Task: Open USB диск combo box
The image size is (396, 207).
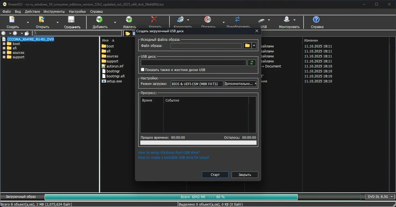Action: (x=193, y=63)
